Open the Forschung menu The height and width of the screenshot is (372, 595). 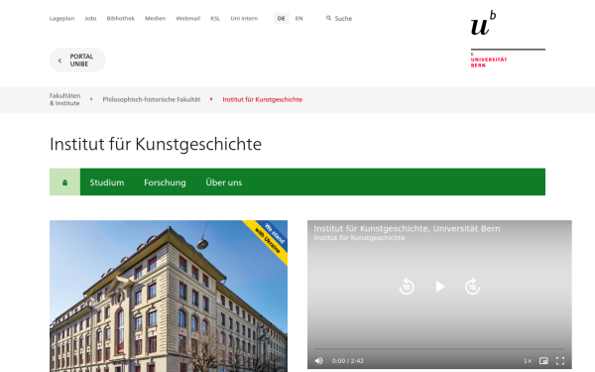[x=165, y=183]
